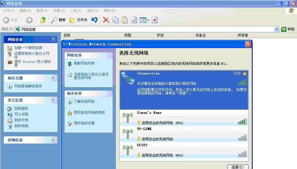Open 网上邻居 link

(21, 114)
